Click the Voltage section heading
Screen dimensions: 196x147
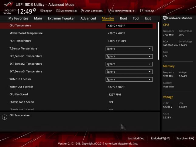pos(168,97)
